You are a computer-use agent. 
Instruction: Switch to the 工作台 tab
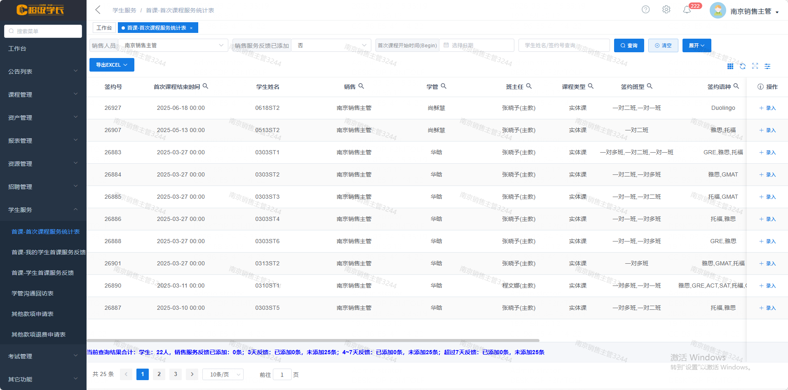point(104,28)
